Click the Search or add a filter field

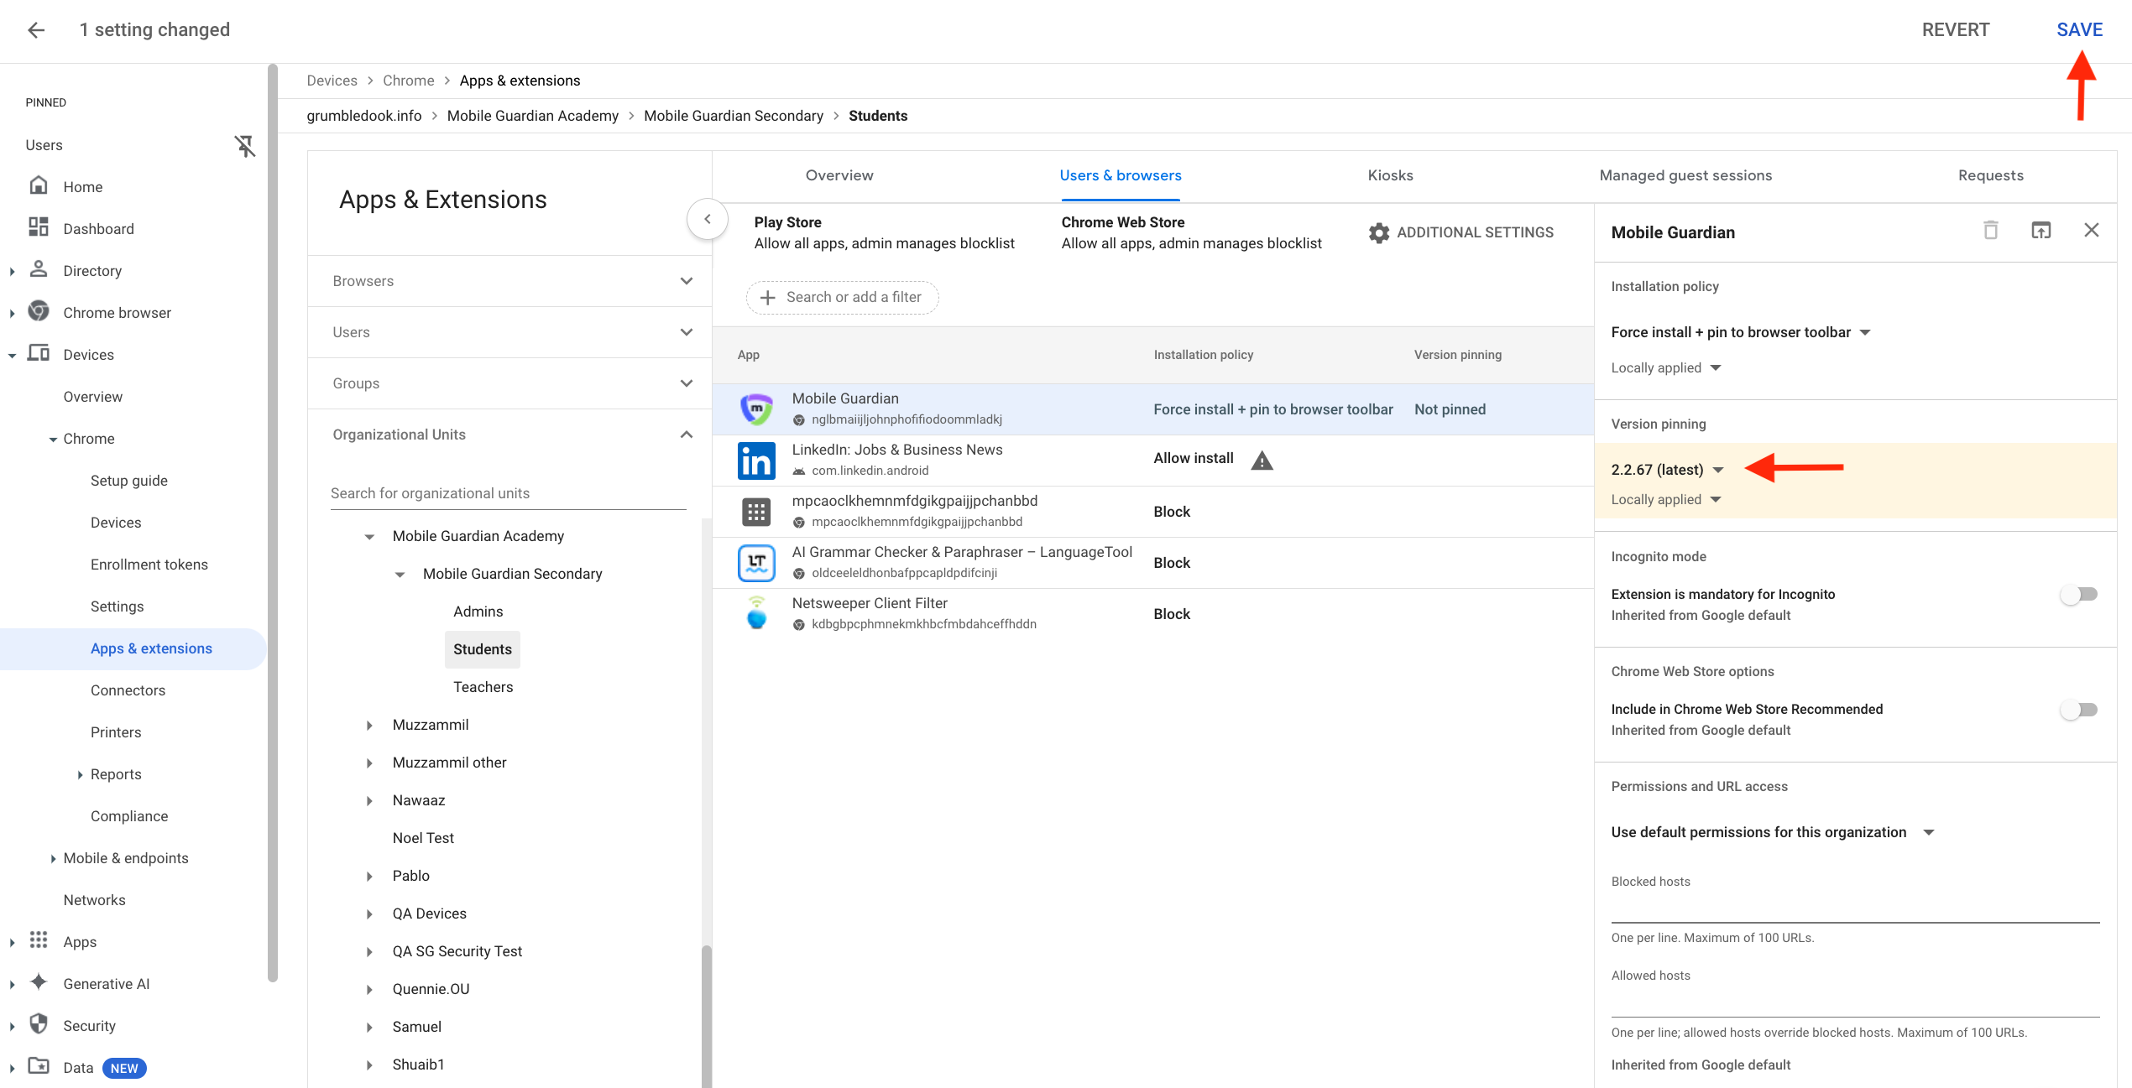click(x=842, y=297)
